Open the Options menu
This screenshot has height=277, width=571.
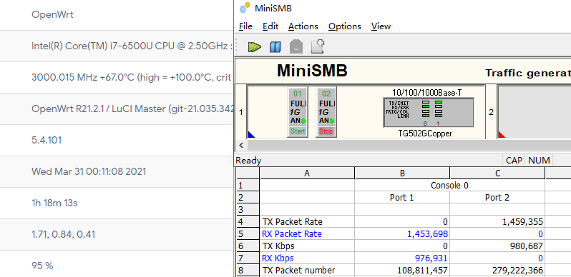(x=344, y=26)
